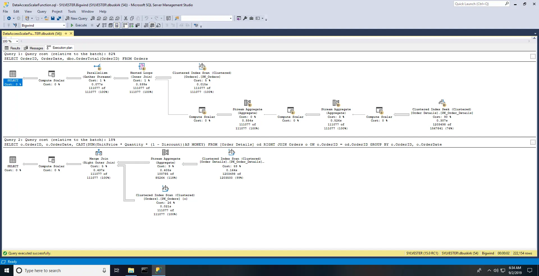
Task: Click the Save file icon
Action: 53,18
